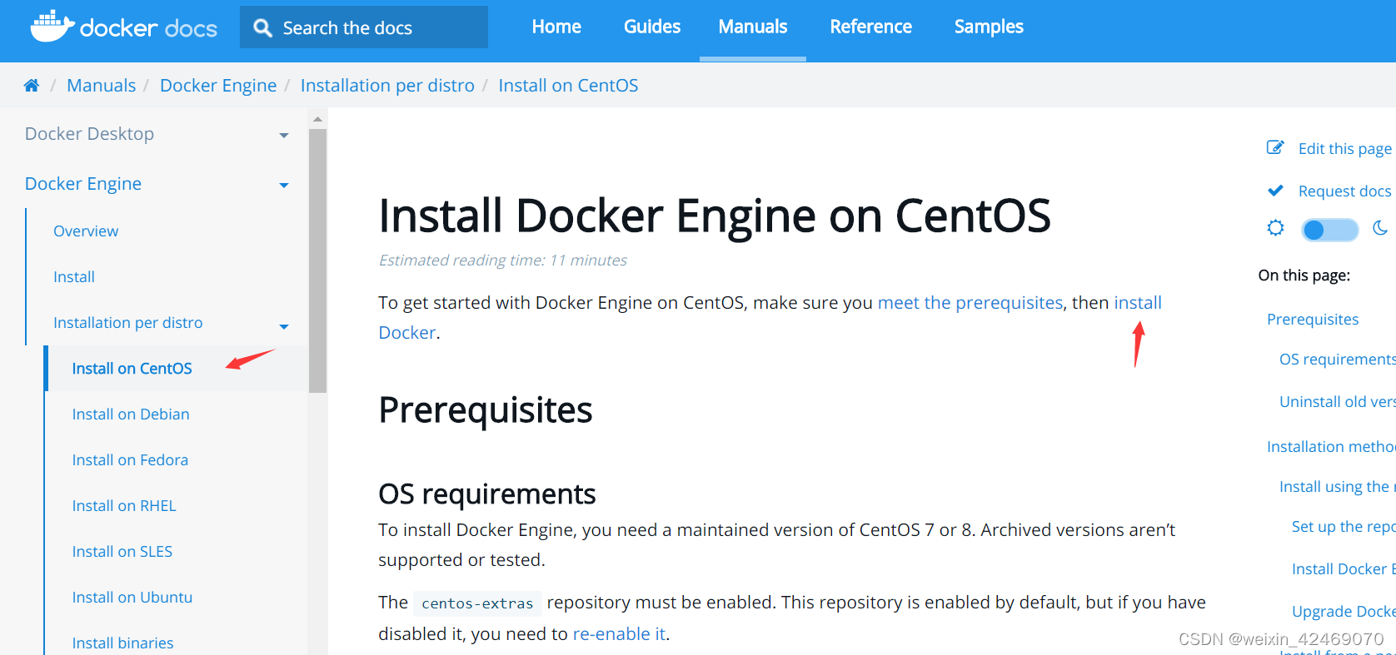
Task: Open Docker Desktop sidebar label
Action: click(89, 134)
